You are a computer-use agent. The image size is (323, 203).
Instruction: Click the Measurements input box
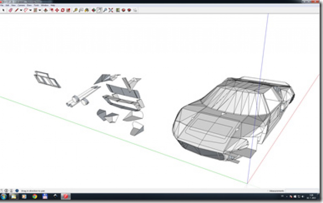click(x=302, y=191)
